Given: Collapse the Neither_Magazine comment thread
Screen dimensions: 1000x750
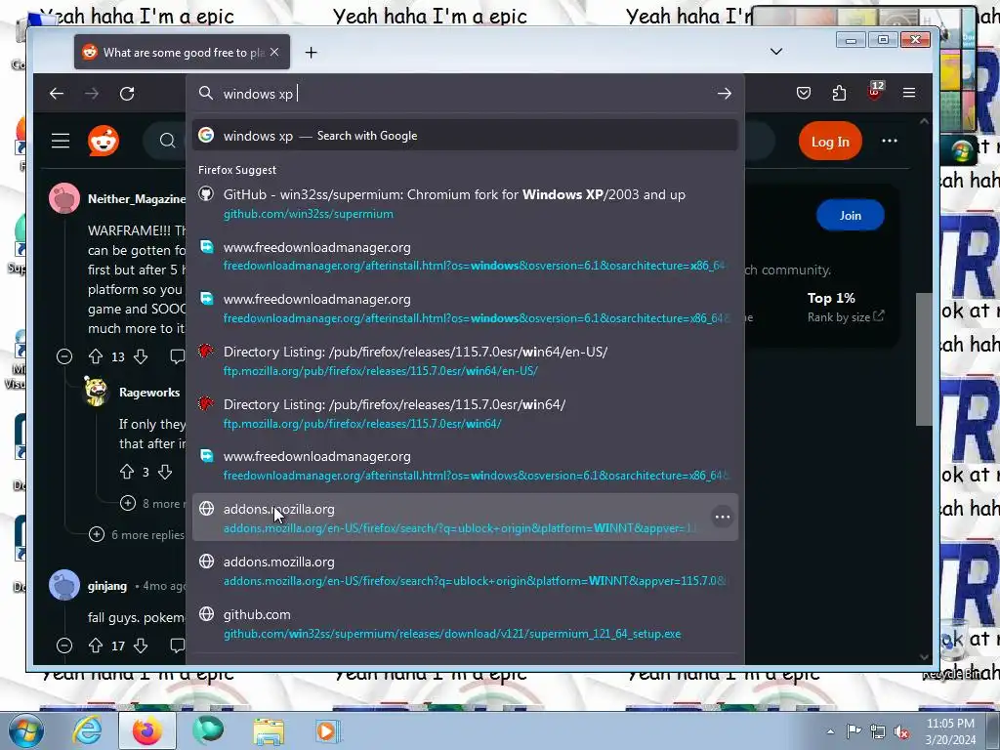Looking at the screenshot, I should [x=64, y=356].
